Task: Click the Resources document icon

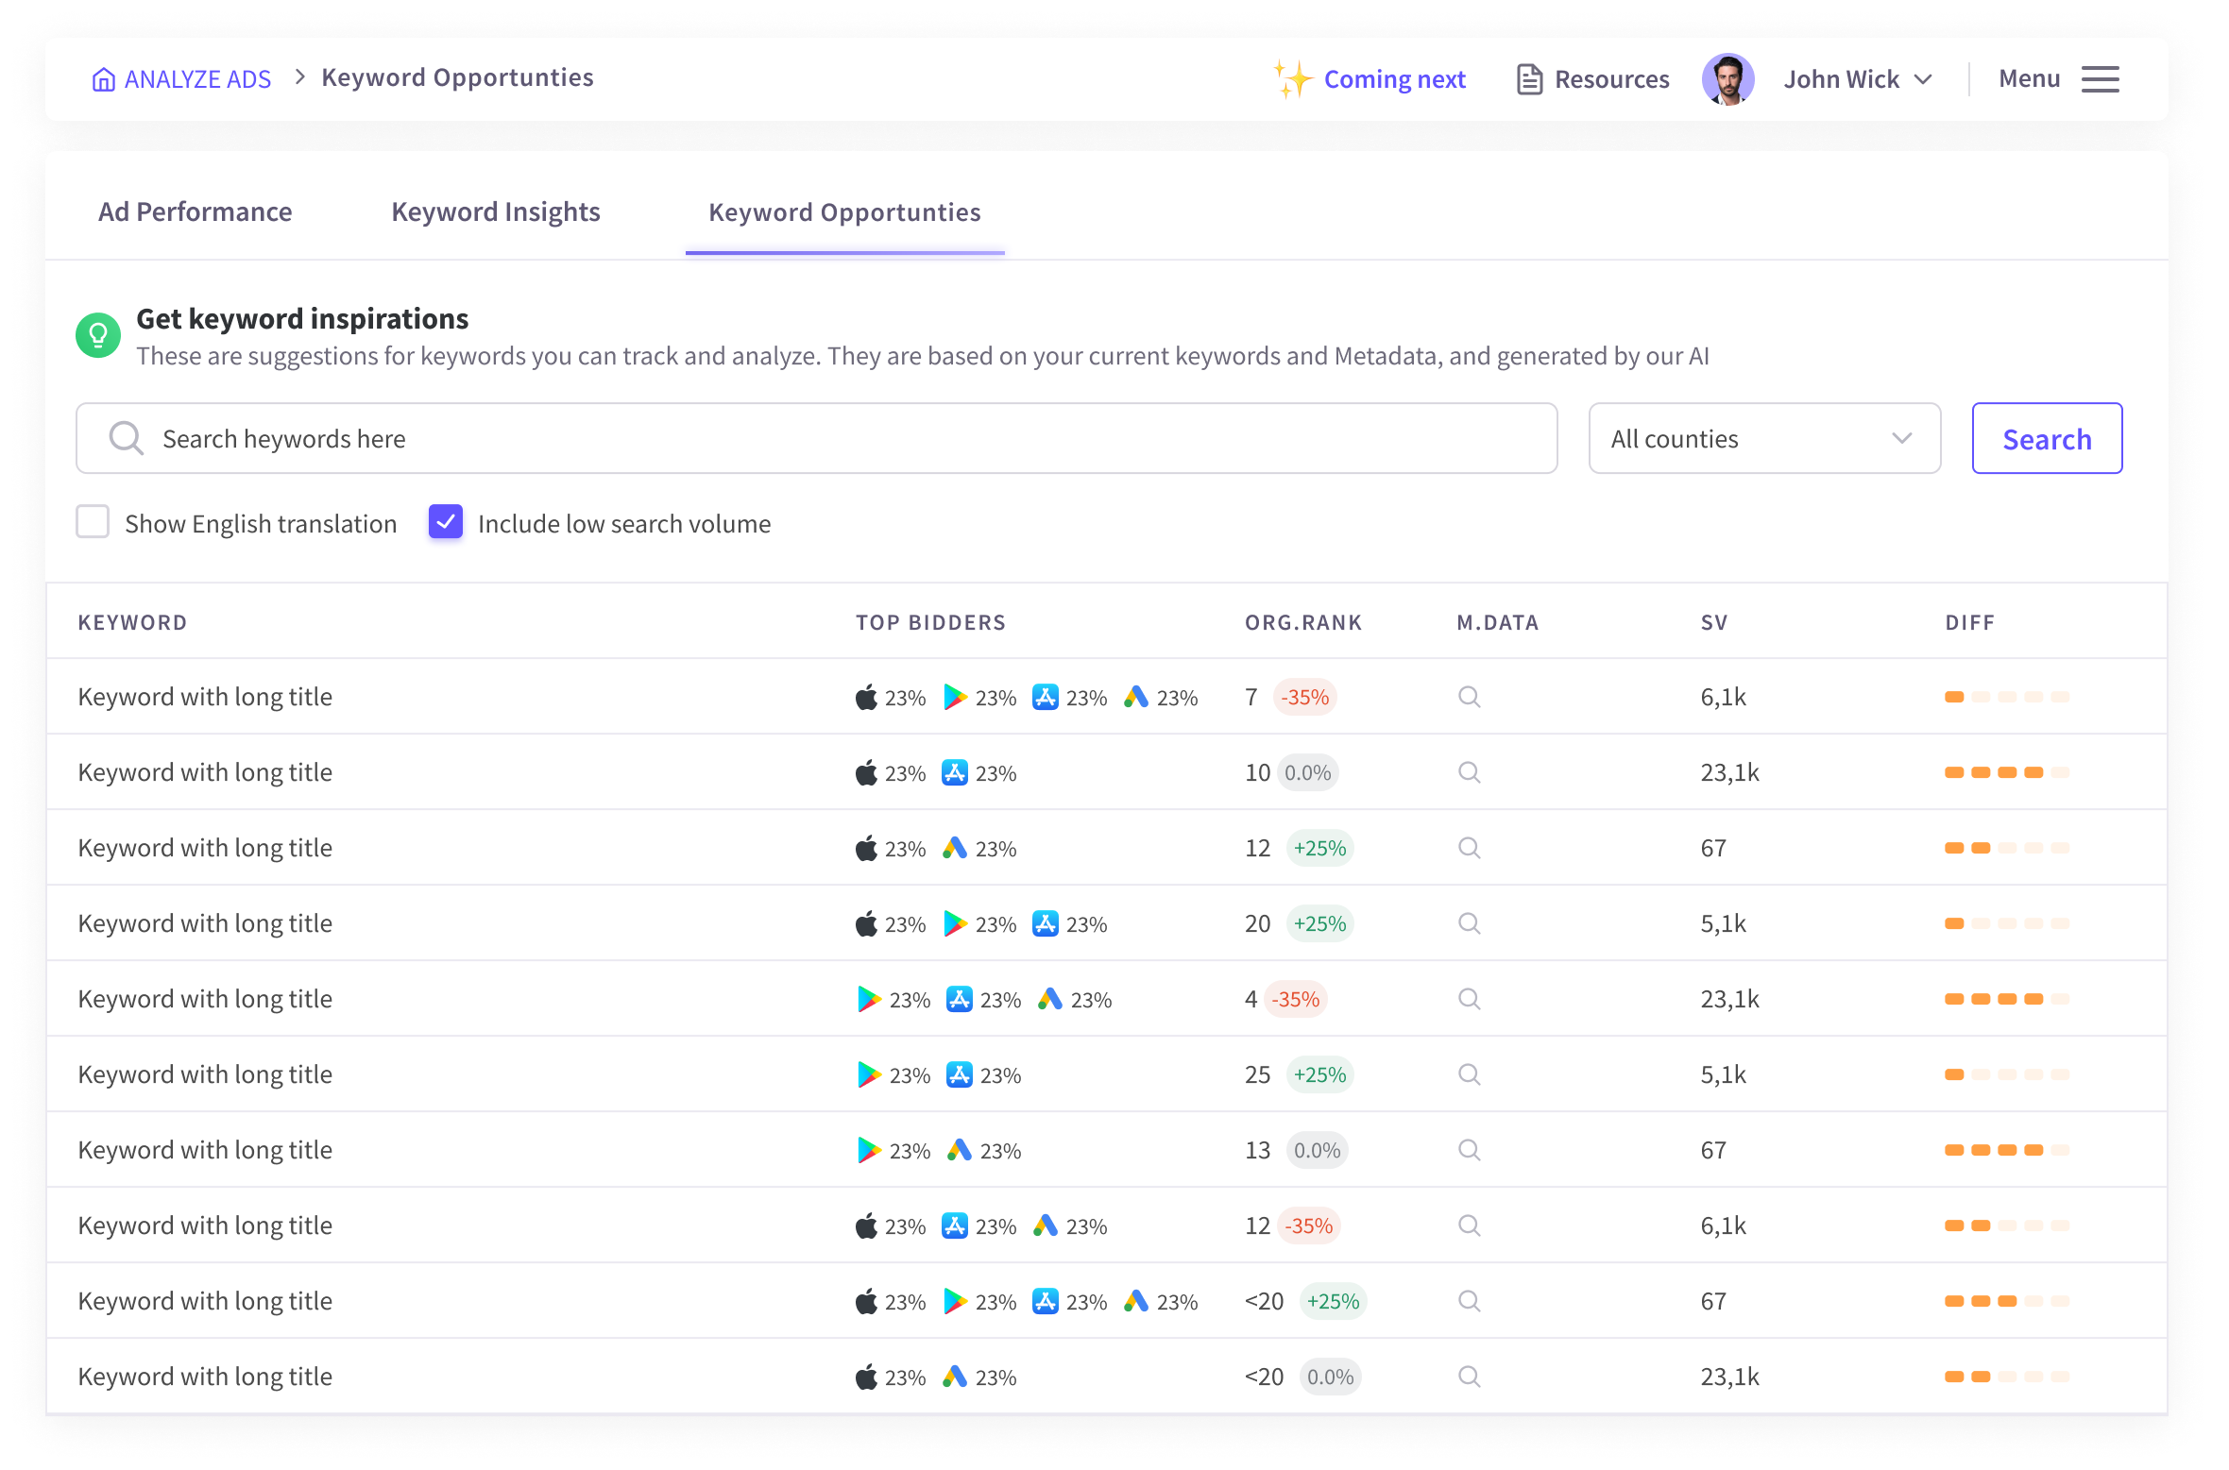Action: pyautogui.click(x=1529, y=79)
